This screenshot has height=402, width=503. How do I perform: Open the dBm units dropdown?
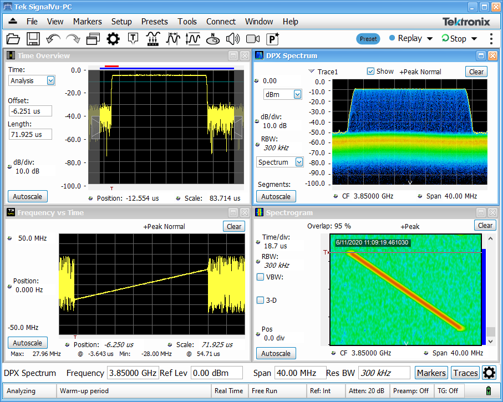click(297, 94)
